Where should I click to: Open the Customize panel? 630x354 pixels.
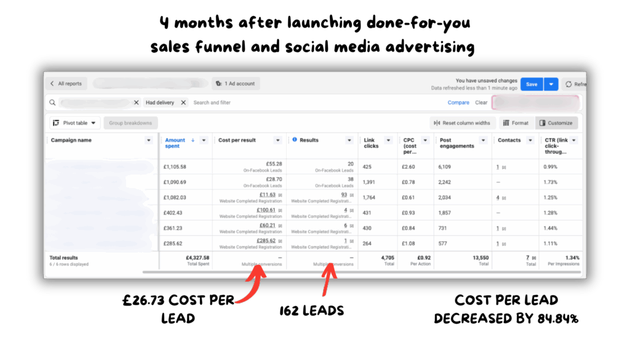[556, 123]
